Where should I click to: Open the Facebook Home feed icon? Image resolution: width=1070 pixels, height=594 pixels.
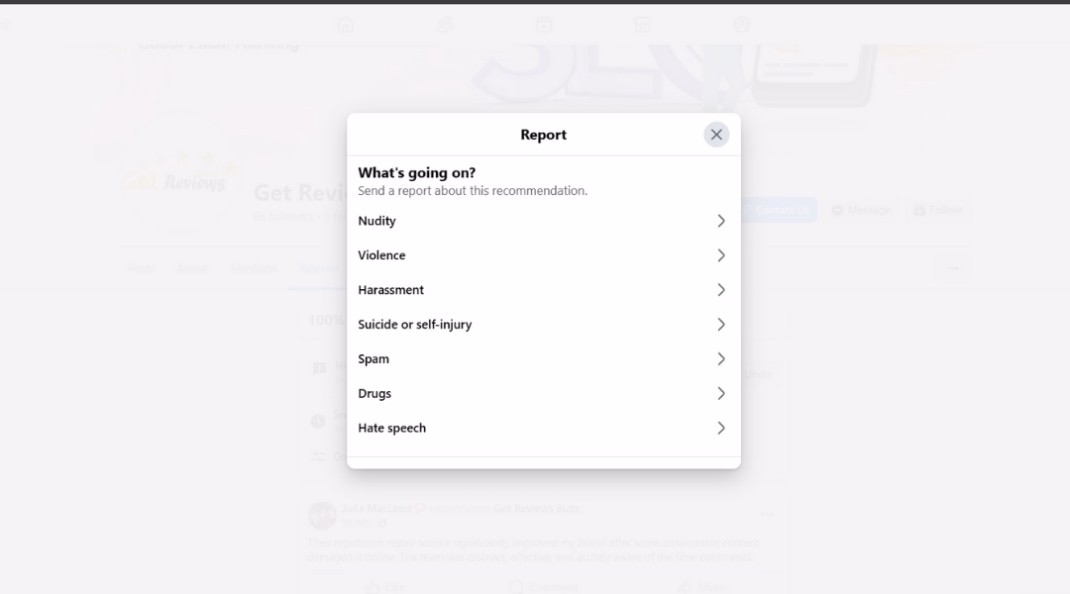click(345, 24)
